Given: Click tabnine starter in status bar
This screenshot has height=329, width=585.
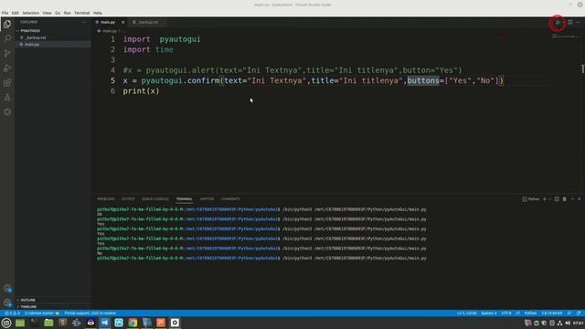Looking at the screenshot, I should click(42, 313).
